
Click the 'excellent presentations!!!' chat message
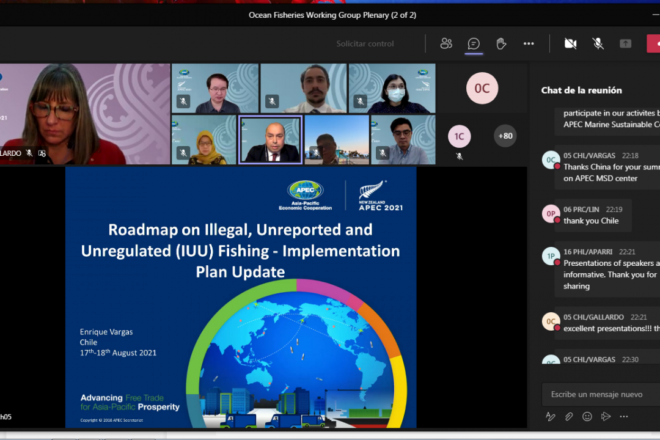[612, 328]
